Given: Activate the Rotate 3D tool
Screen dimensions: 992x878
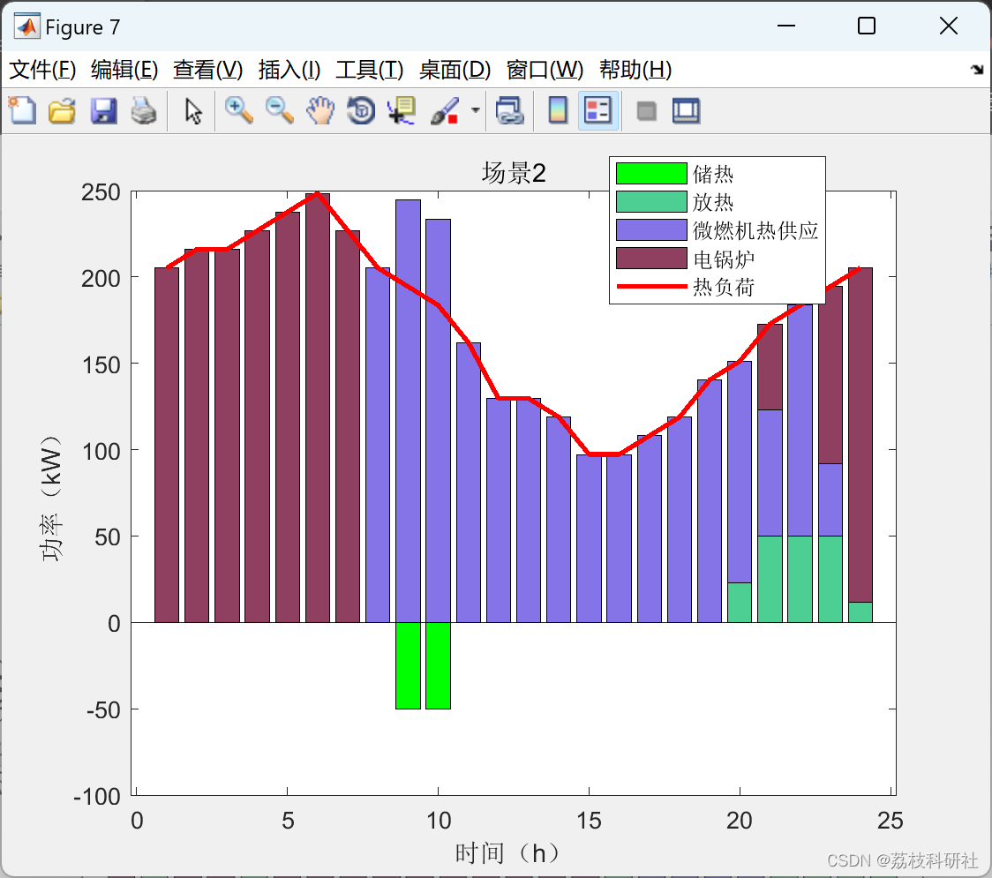Looking at the screenshot, I should 361,110.
